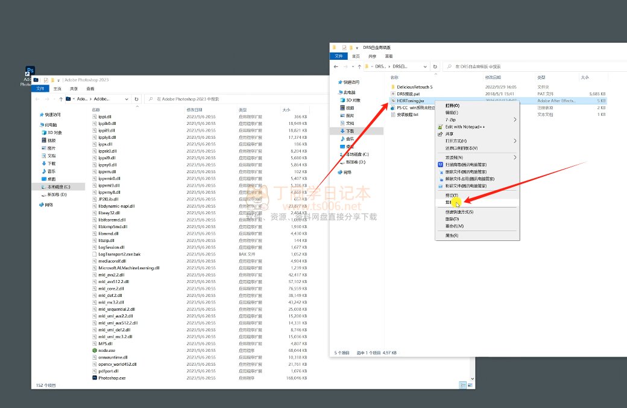Expand the 发送到 submenu

pos(476,157)
